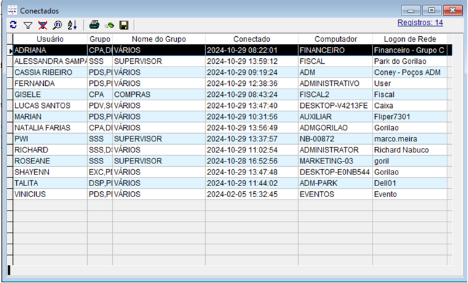Click the refresh icon in toolbar
The image size is (468, 283).
click(13, 25)
